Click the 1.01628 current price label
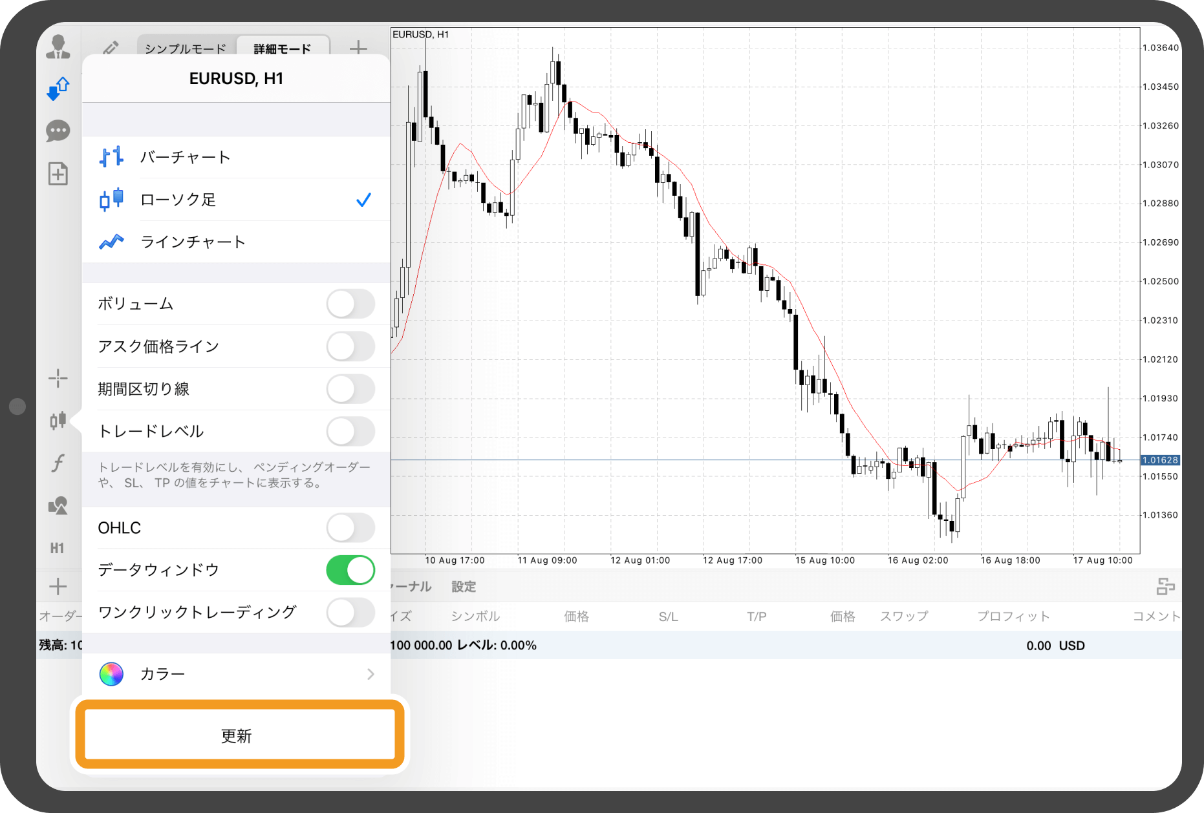The image size is (1204, 813). (1161, 460)
